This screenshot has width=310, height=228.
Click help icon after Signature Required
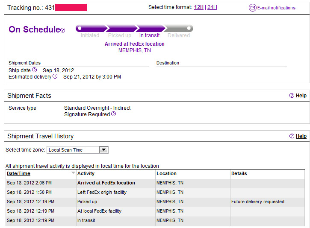pyautogui.click(x=113, y=114)
